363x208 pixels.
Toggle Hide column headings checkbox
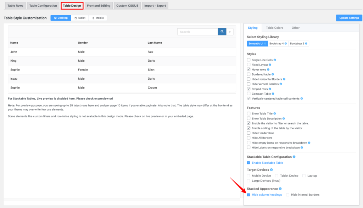click(248, 195)
